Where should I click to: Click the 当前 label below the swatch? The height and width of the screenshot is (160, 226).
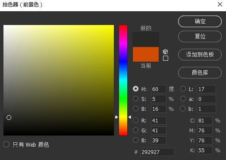(x=146, y=66)
